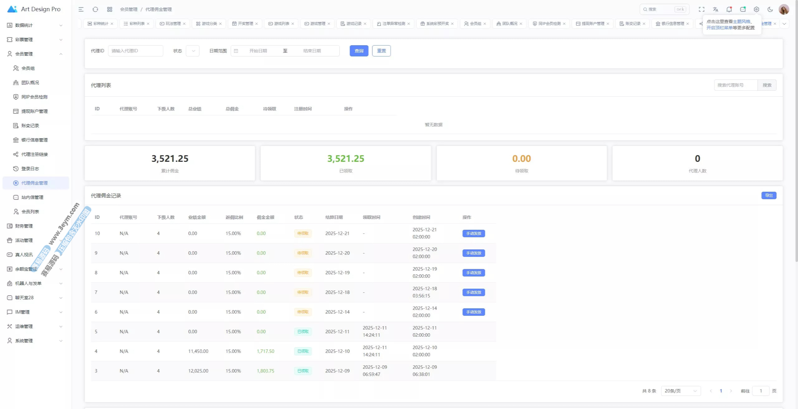Click the blue 查询 query button

(x=359, y=51)
